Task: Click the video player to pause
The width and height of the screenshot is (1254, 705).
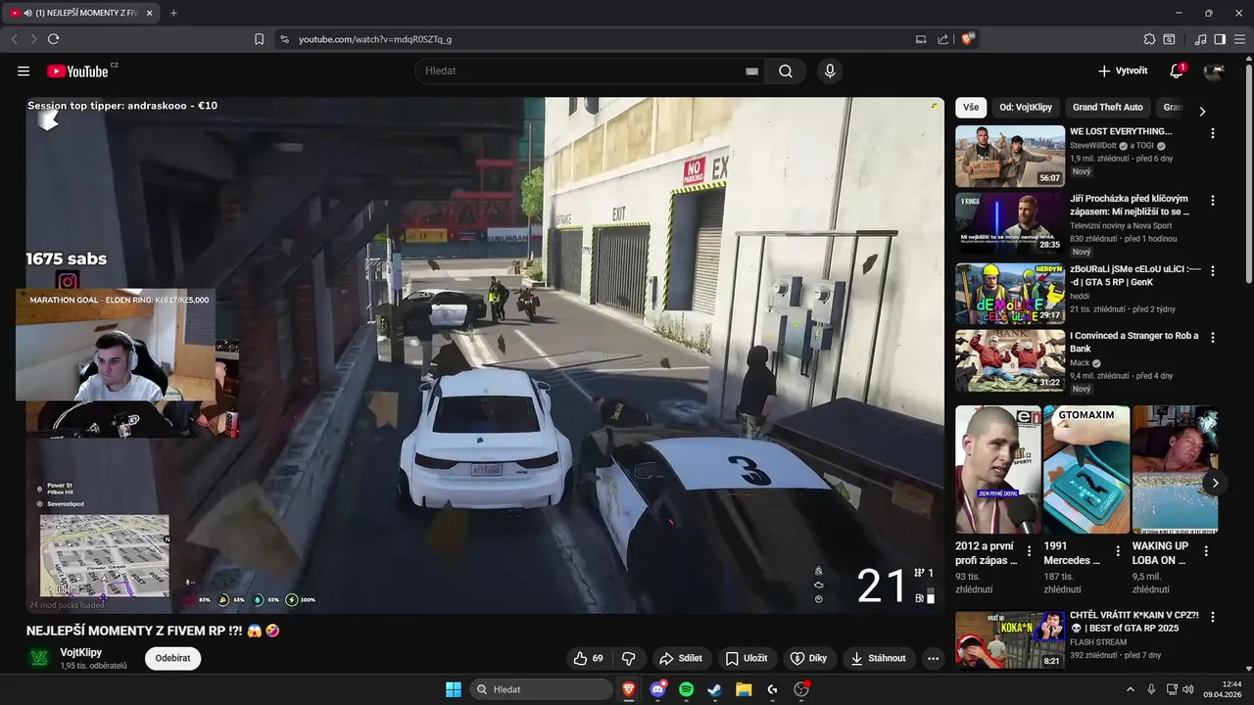Action: click(485, 354)
